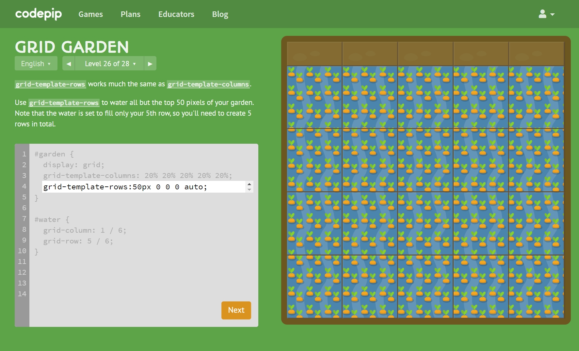Click the 'grid-row: 5 / 6;' line
The image size is (579, 351).
pyautogui.click(x=78, y=241)
